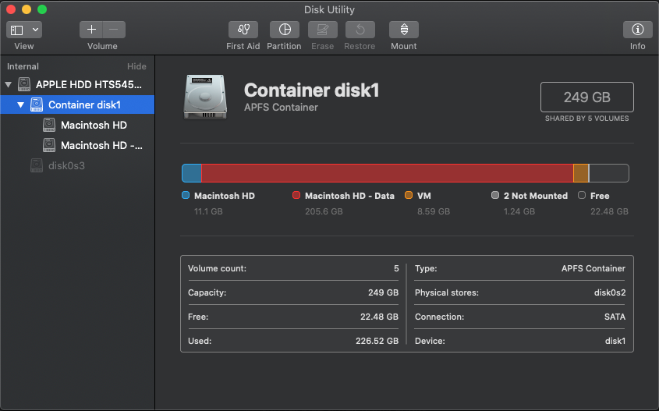
Task: Click the Restore toolbar icon
Action: pos(360,30)
